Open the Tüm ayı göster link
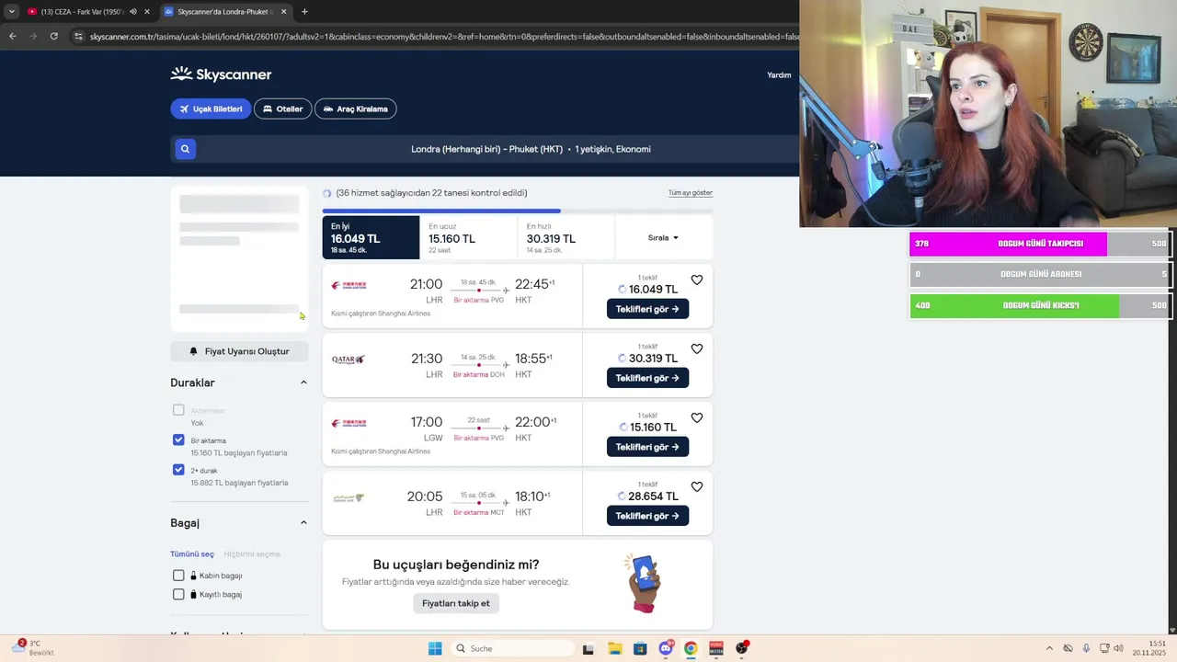 pos(691,193)
